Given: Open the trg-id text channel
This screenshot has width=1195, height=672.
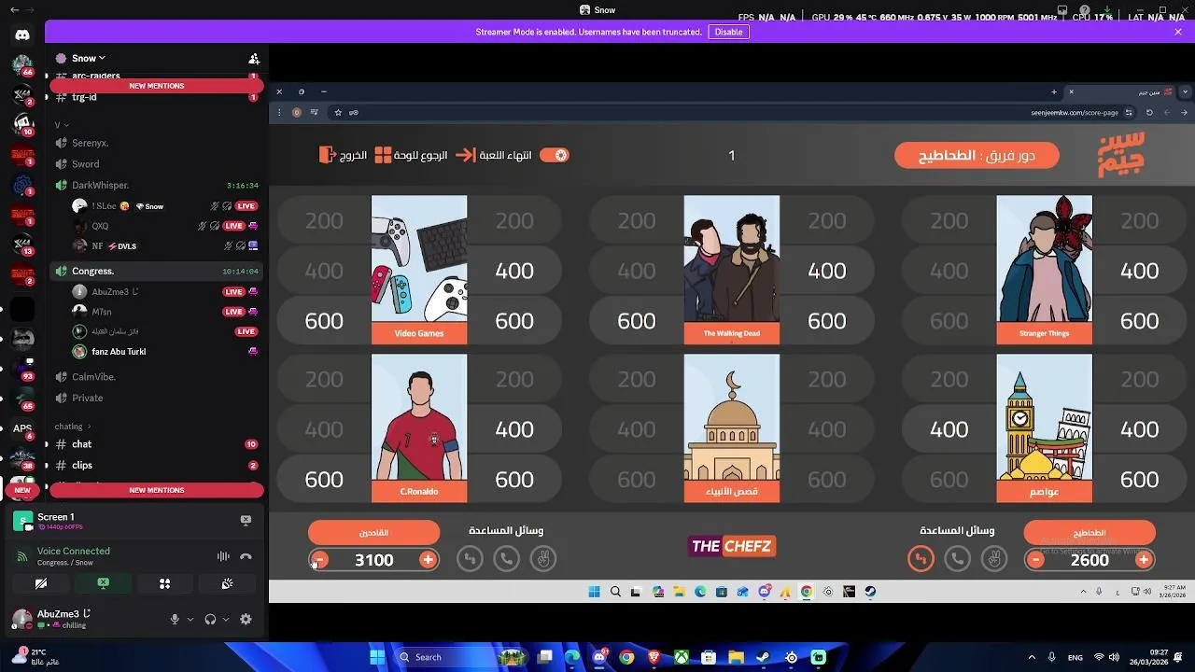Looking at the screenshot, I should [x=155, y=97].
